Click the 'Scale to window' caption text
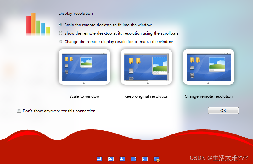 point(84,96)
